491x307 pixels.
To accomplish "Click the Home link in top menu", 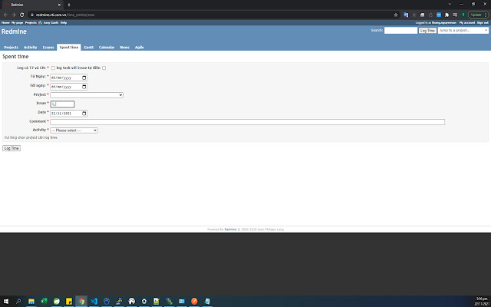I will 5,22.
